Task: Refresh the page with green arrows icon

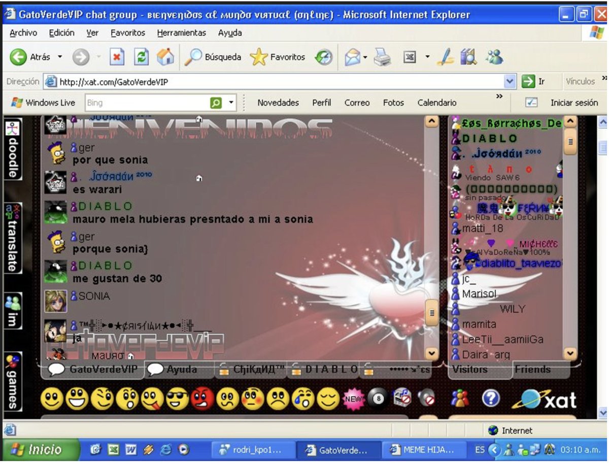Action: pyautogui.click(x=141, y=57)
